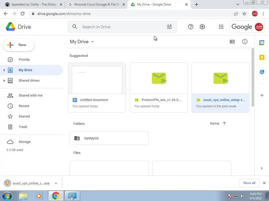269x201 pixels.
Task: Show tab search dropdown
Action: click(237, 4)
